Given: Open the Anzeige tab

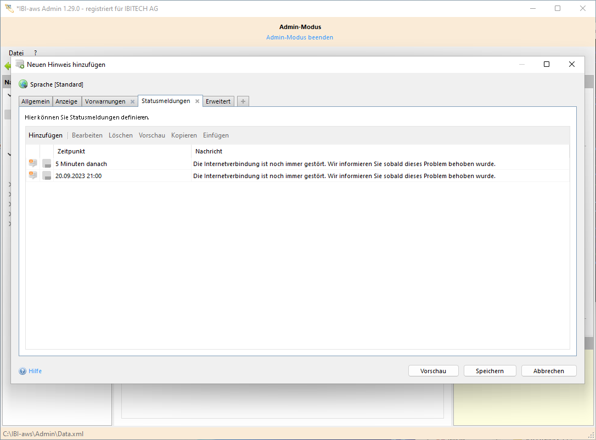Looking at the screenshot, I should pyautogui.click(x=66, y=101).
